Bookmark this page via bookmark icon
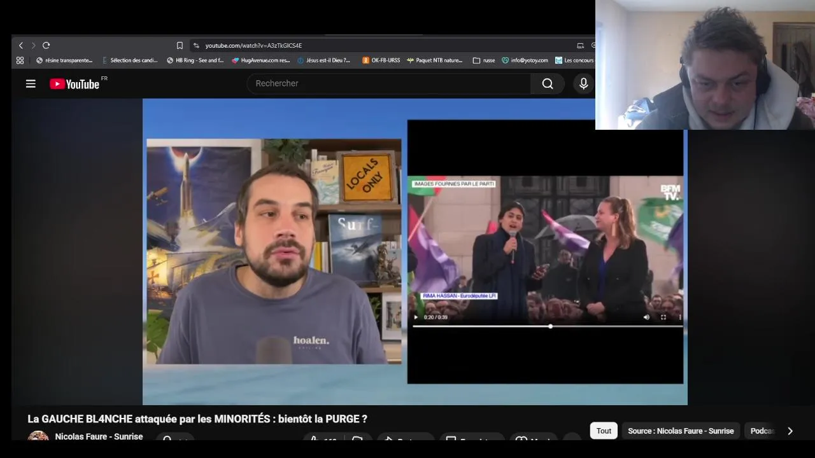 180,45
